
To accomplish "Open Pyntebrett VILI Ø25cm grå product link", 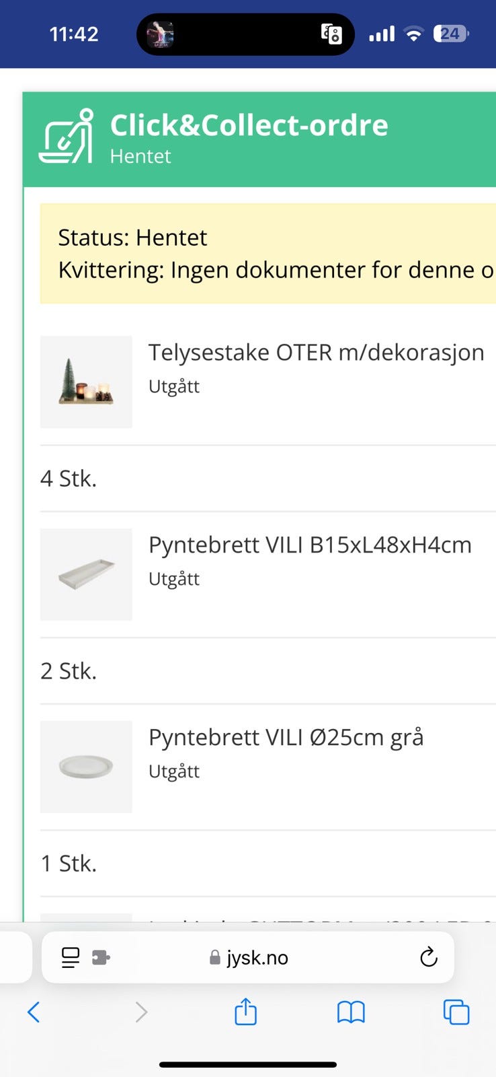I will pos(286,737).
